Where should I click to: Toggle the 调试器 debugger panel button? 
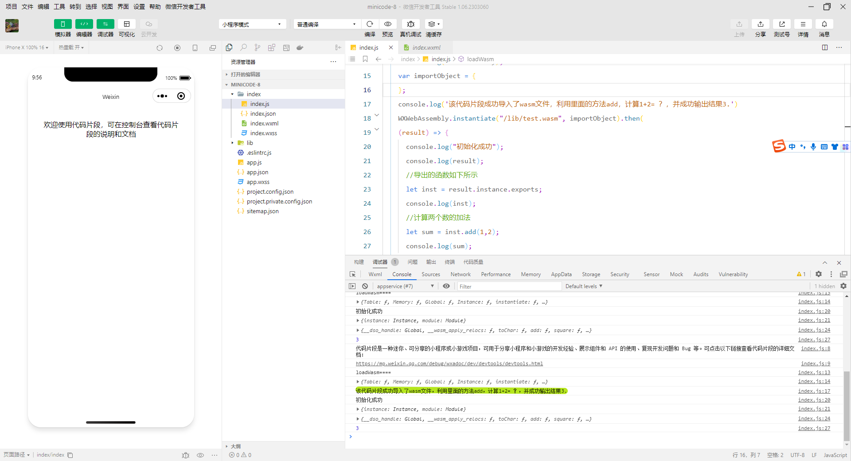(x=105, y=24)
